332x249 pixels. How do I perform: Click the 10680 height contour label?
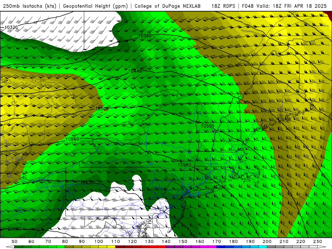pyautogui.click(x=15, y=229)
